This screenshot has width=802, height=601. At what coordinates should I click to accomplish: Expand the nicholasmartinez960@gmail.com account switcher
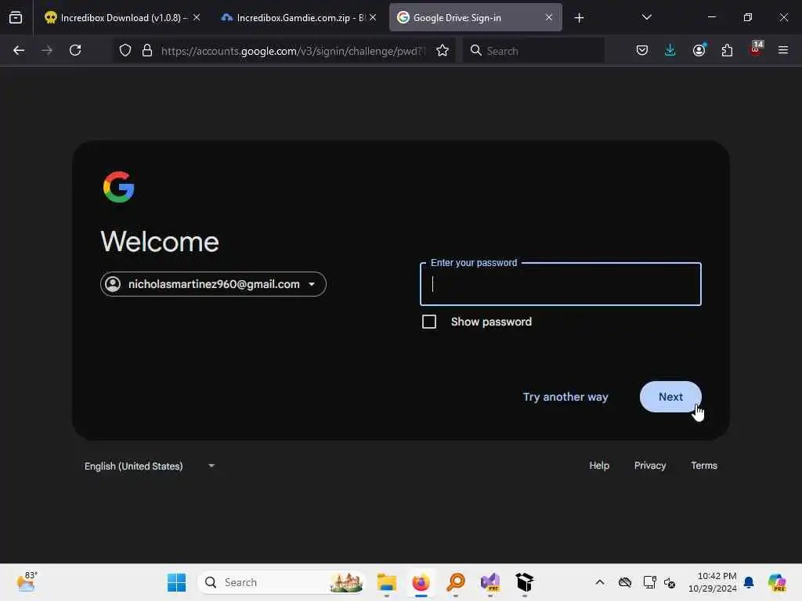pos(213,284)
